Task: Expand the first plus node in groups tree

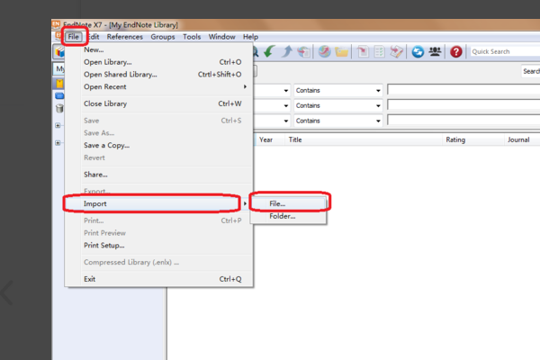Action: click(58, 125)
